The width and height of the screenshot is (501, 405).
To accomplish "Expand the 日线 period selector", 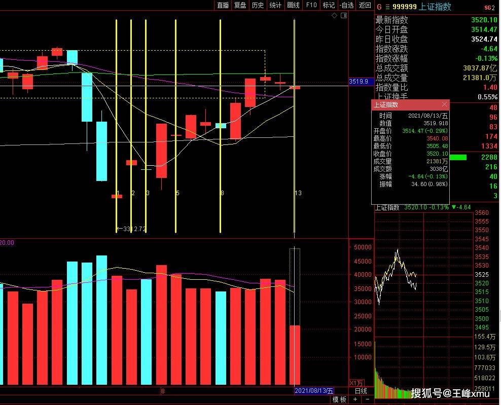I will 361,391.
